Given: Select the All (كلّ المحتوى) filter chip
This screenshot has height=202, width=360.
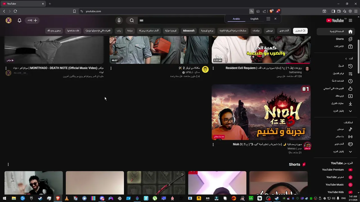Looking at the screenshot, I should (300, 31).
